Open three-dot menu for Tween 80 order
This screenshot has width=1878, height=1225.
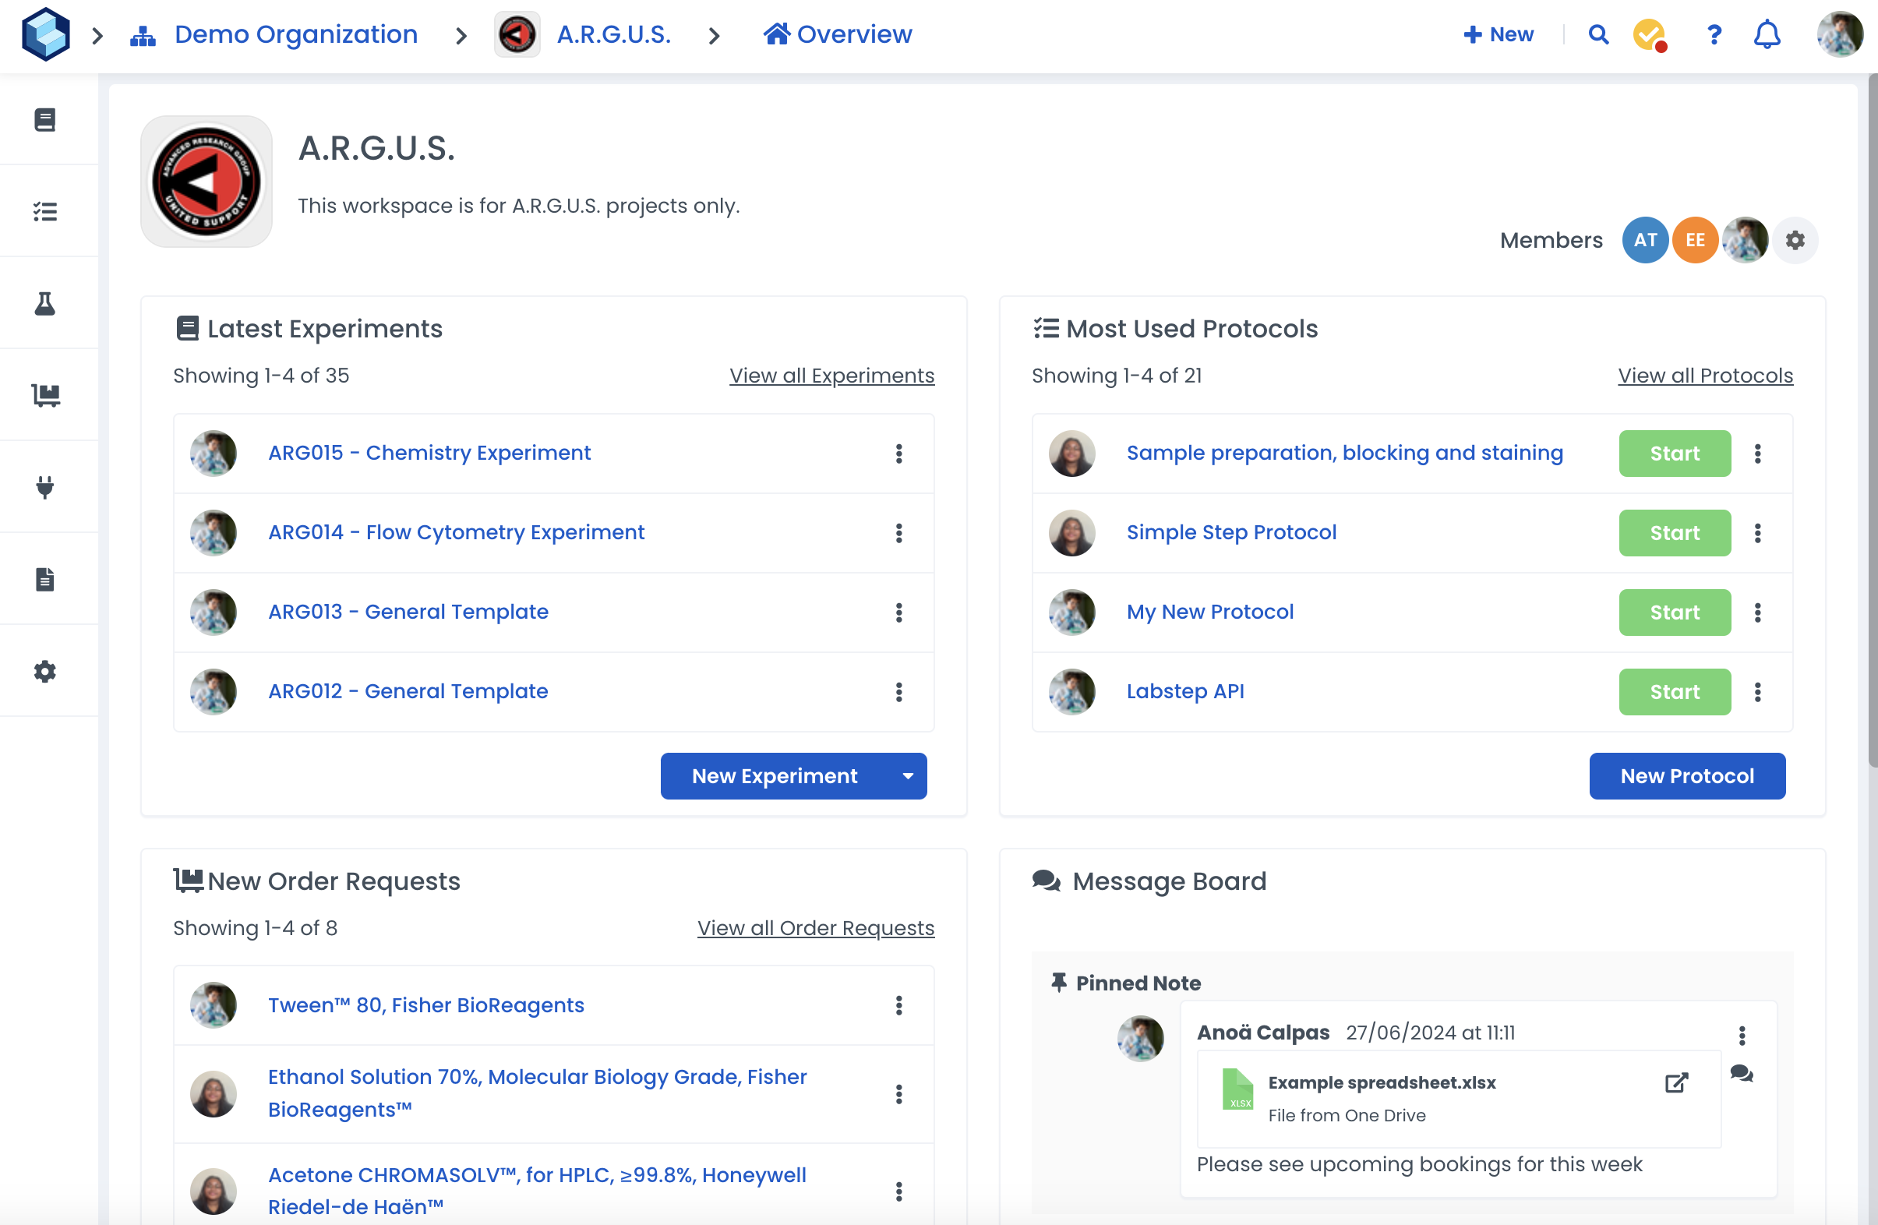point(898,1004)
